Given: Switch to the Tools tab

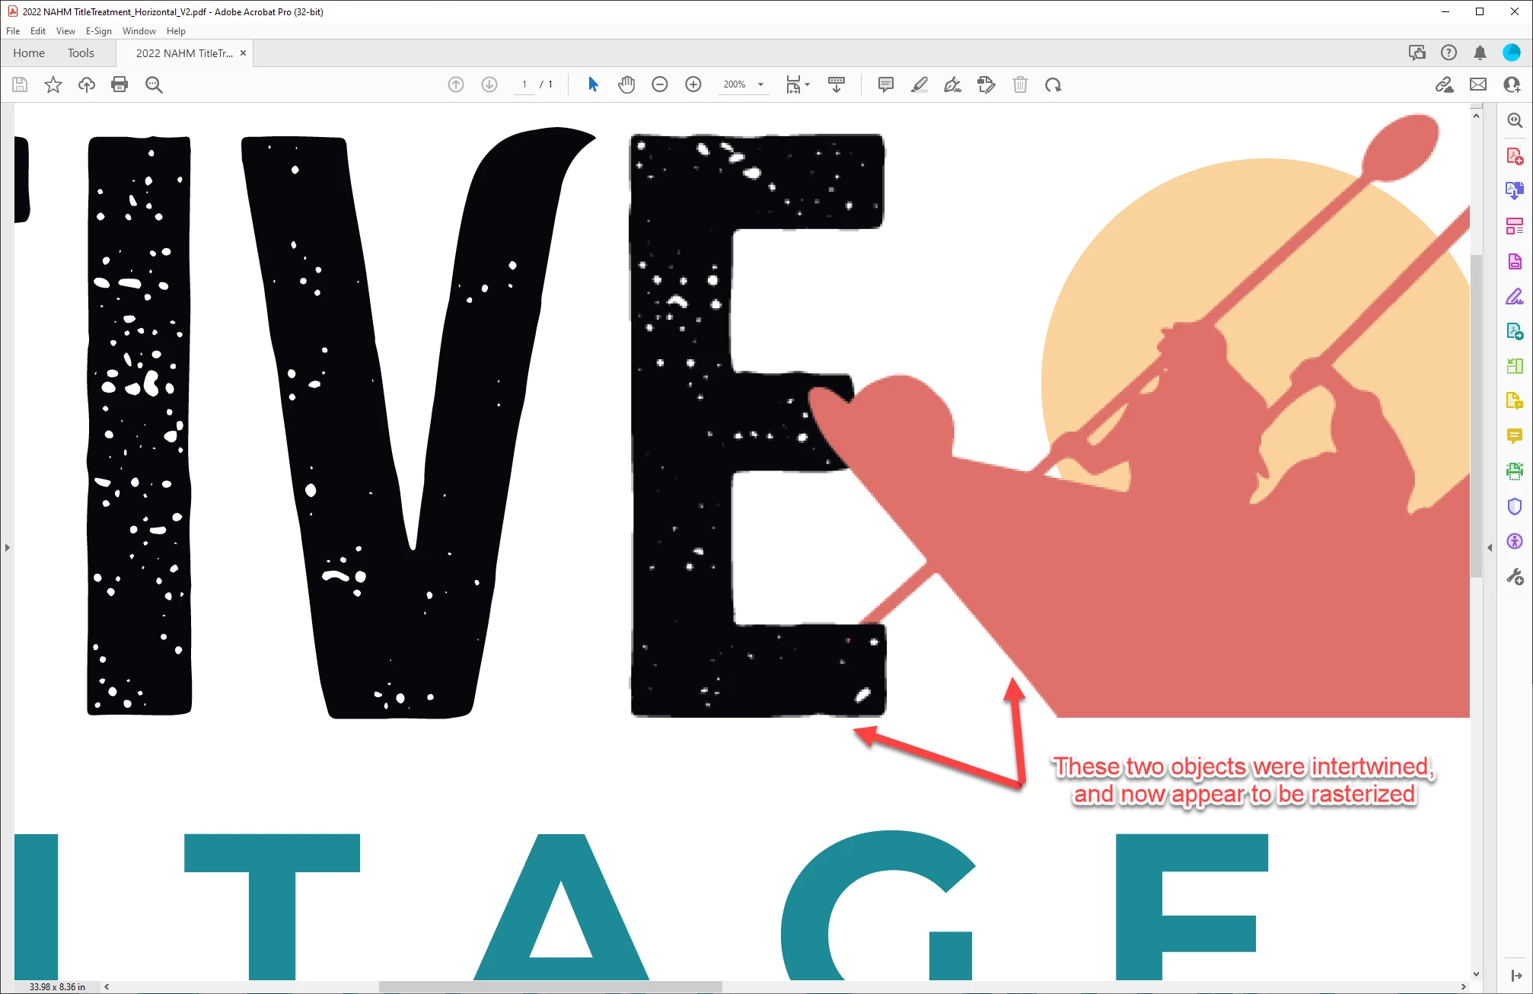Looking at the screenshot, I should click(x=81, y=53).
